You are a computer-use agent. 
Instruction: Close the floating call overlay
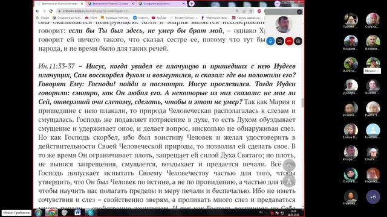(x=299, y=12)
